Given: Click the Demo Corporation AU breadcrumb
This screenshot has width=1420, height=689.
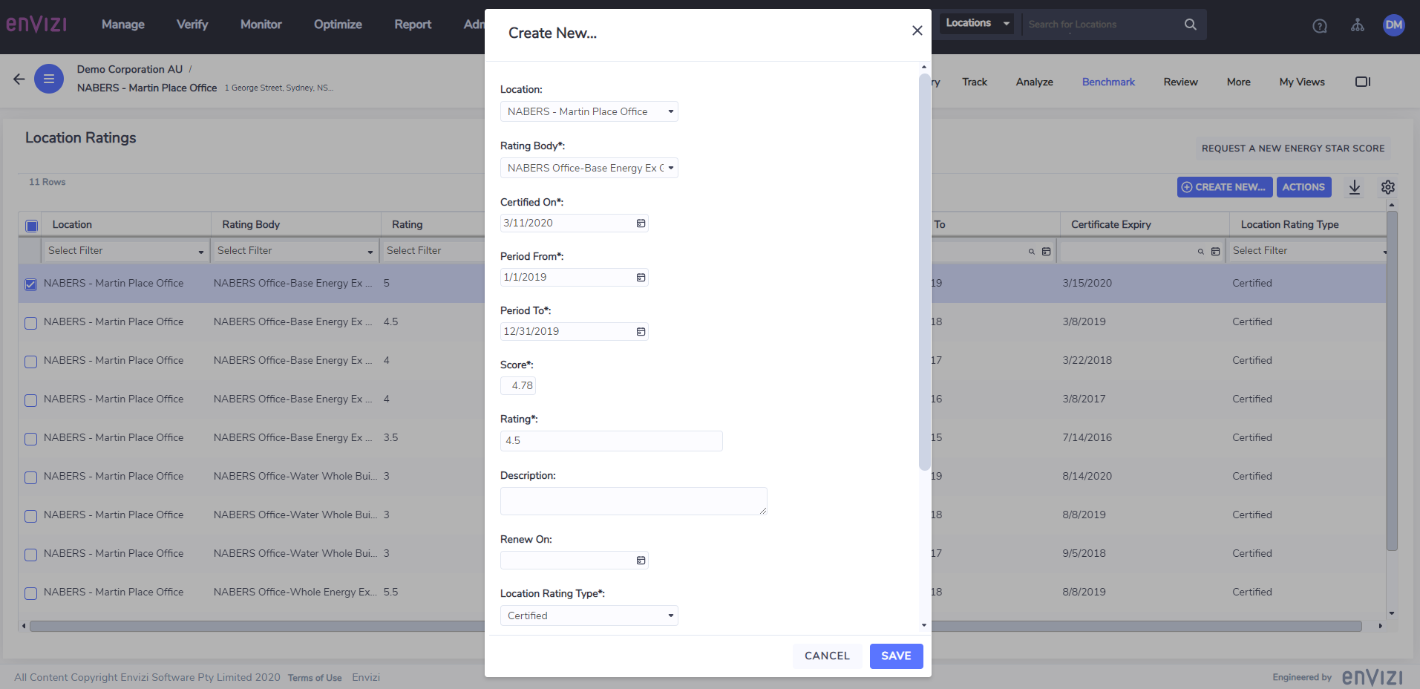Looking at the screenshot, I should (130, 69).
